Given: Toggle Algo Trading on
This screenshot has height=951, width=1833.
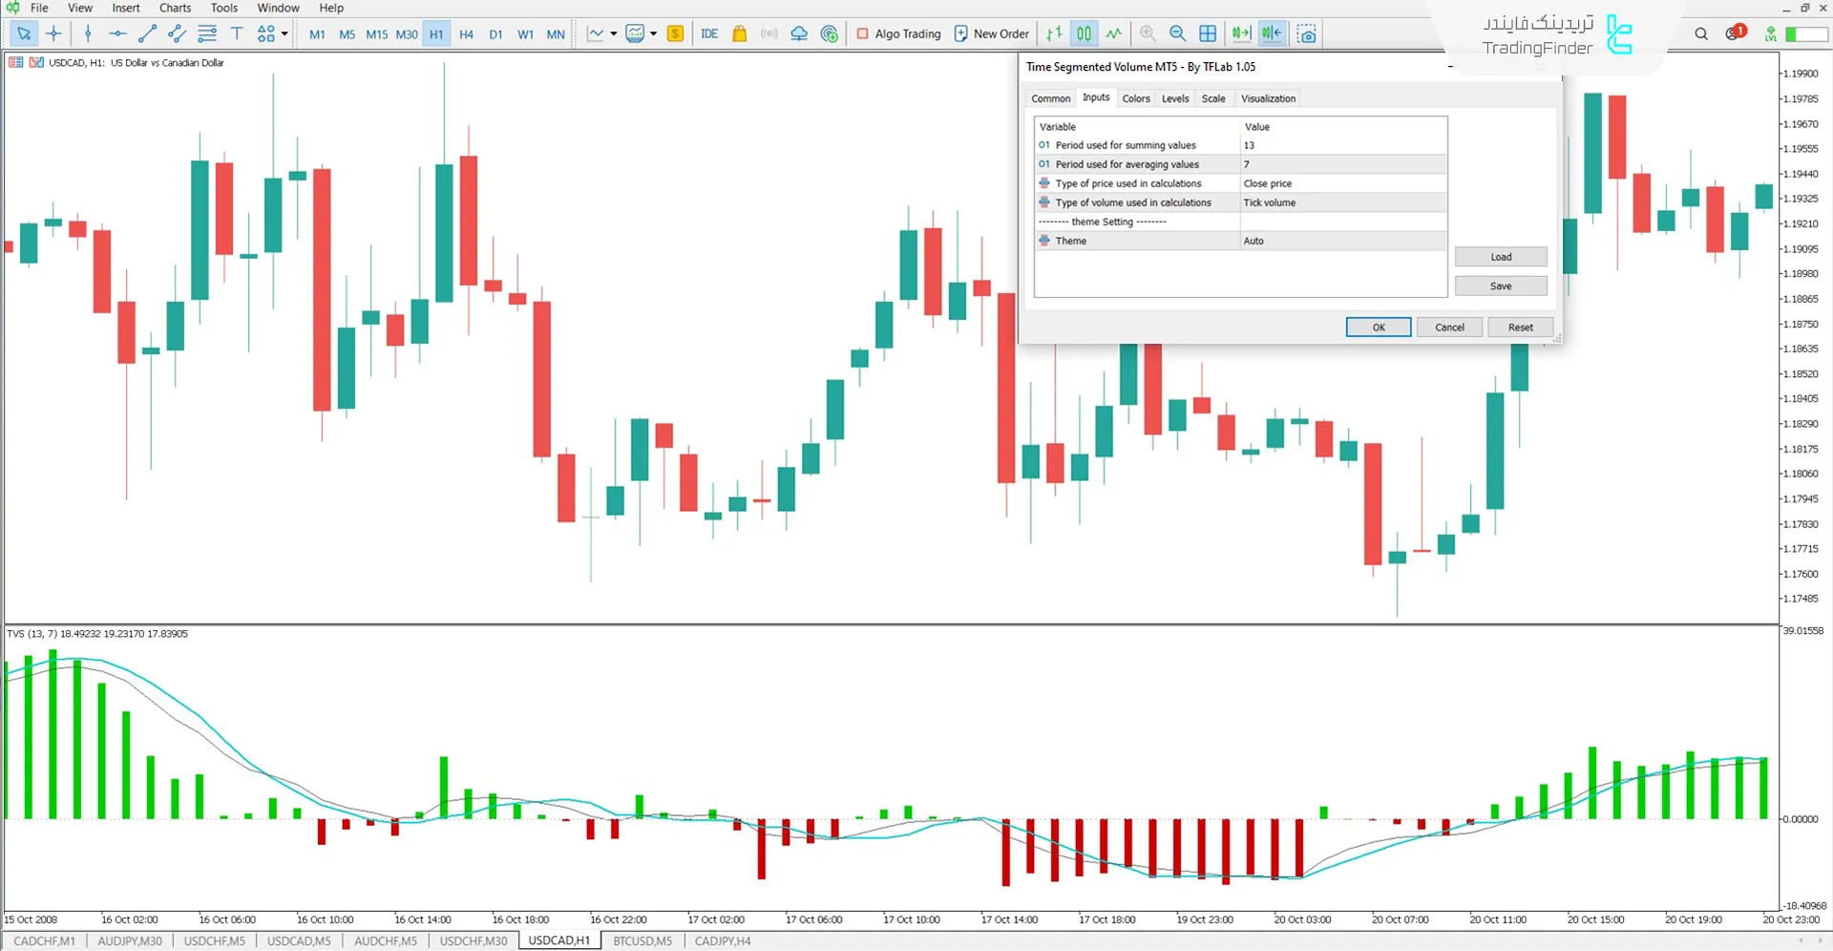Looking at the screenshot, I should 897,33.
